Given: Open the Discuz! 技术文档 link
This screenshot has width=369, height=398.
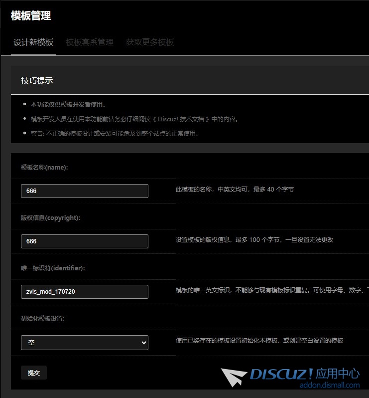Looking at the screenshot, I should (x=181, y=119).
